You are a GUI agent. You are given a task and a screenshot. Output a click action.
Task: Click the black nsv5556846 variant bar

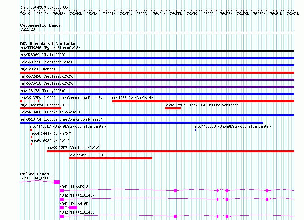(157, 51)
